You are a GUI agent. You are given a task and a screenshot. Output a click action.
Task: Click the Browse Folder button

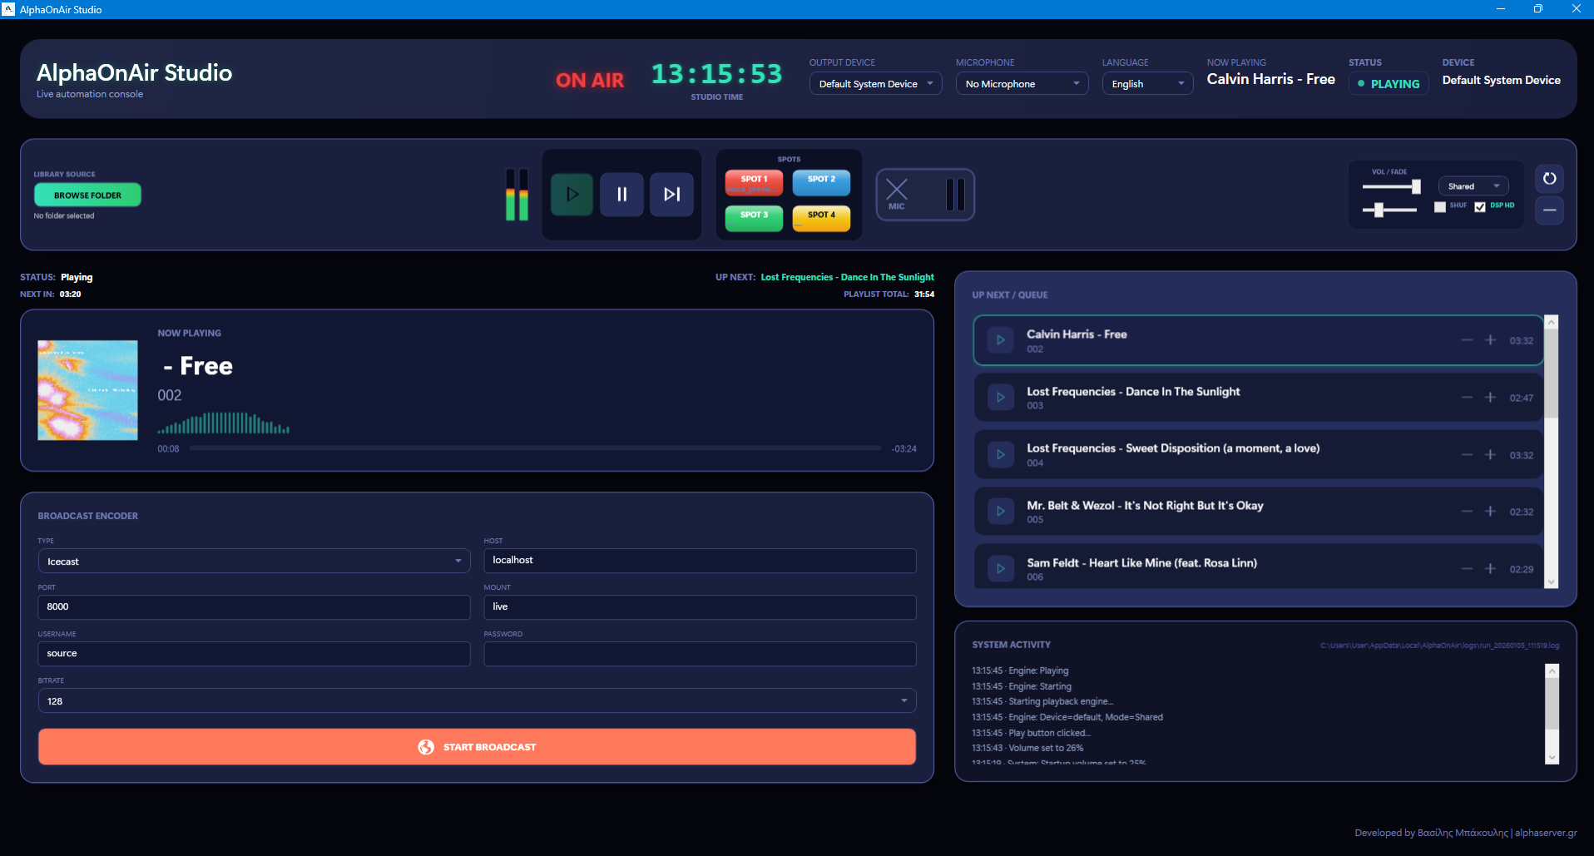(87, 194)
